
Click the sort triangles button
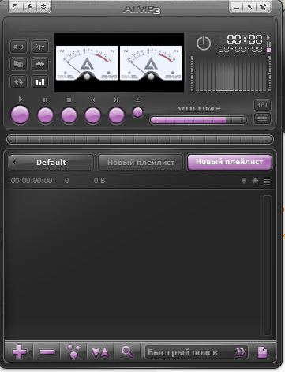(100, 351)
